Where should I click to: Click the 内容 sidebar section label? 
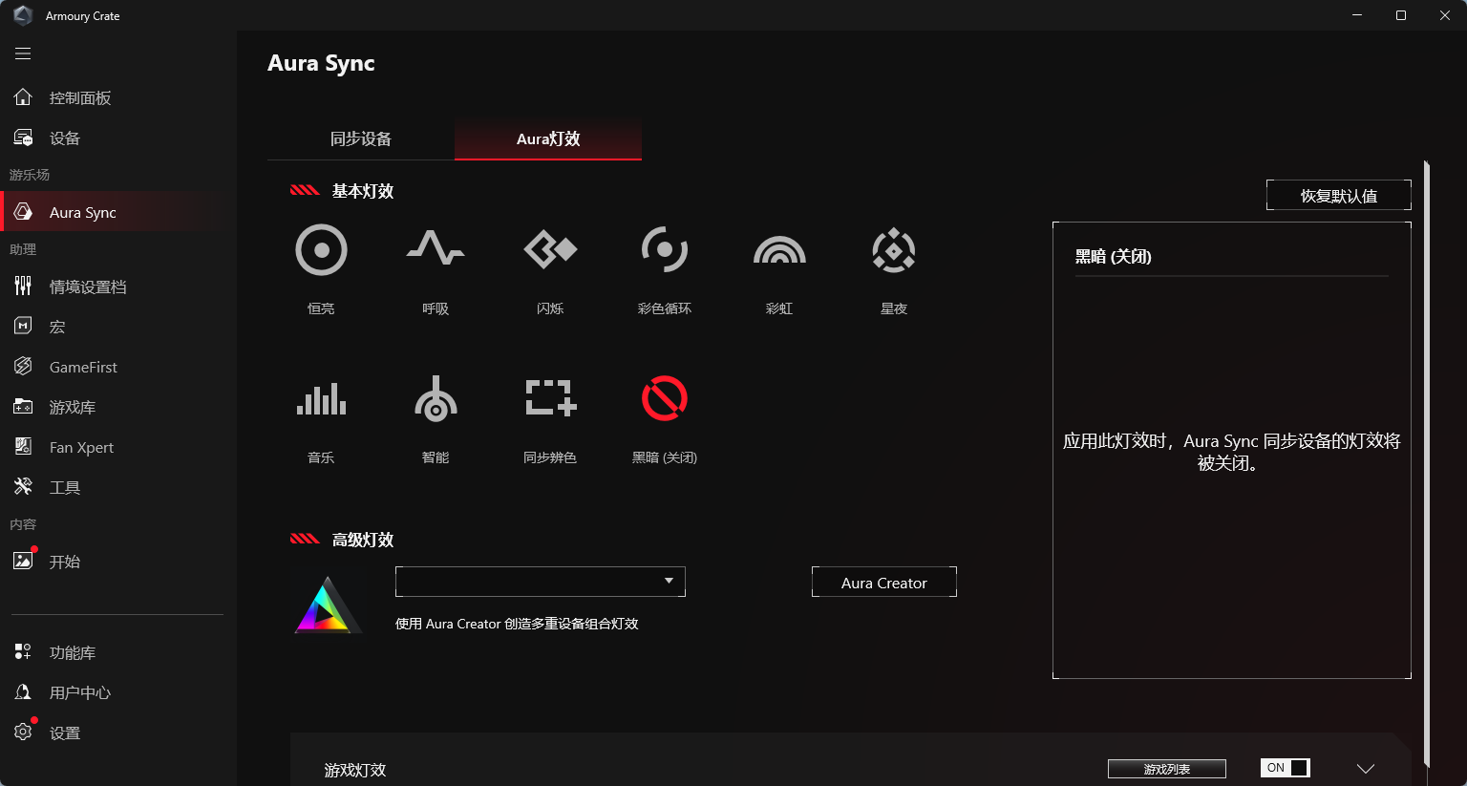pyautogui.click(x=23, y=524)
